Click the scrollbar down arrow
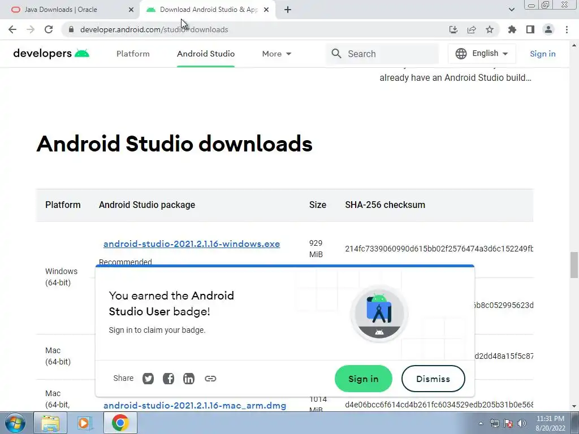The height and width of the screenshot is (434, 579). tap(574, 407)
